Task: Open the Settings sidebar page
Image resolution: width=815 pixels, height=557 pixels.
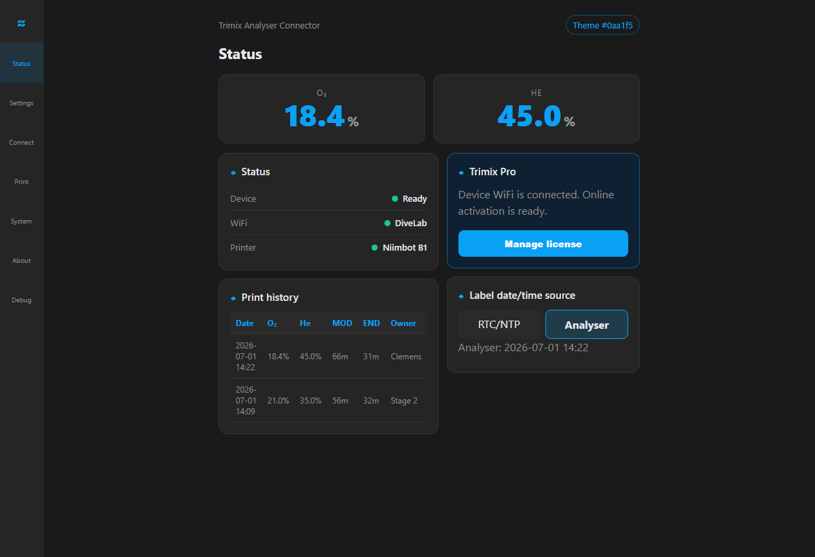Action: point(21,103)
